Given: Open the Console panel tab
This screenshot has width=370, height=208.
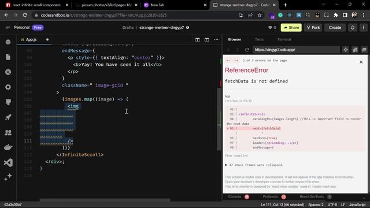Looking at the screenshot, I should point(238,196).
